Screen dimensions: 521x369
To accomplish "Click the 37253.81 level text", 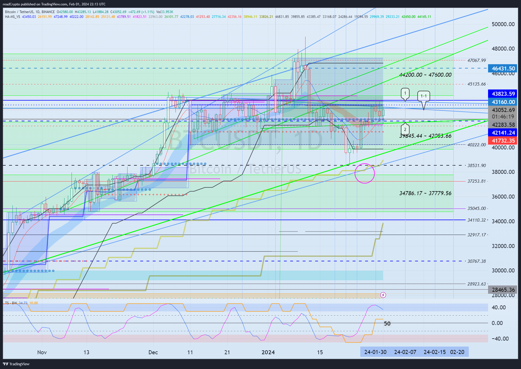I will click(x=477, y=181).
